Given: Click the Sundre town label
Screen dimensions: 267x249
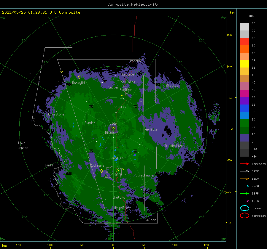Looking at the screenshot, I should coord(90,123).
